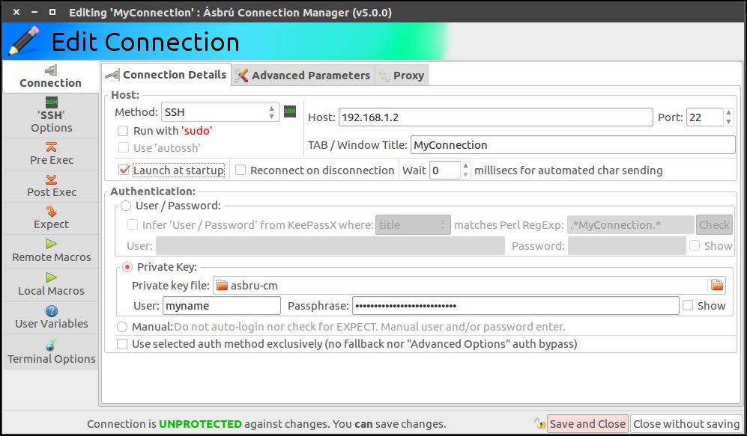Click the Save and Close button

pos(587,423)
